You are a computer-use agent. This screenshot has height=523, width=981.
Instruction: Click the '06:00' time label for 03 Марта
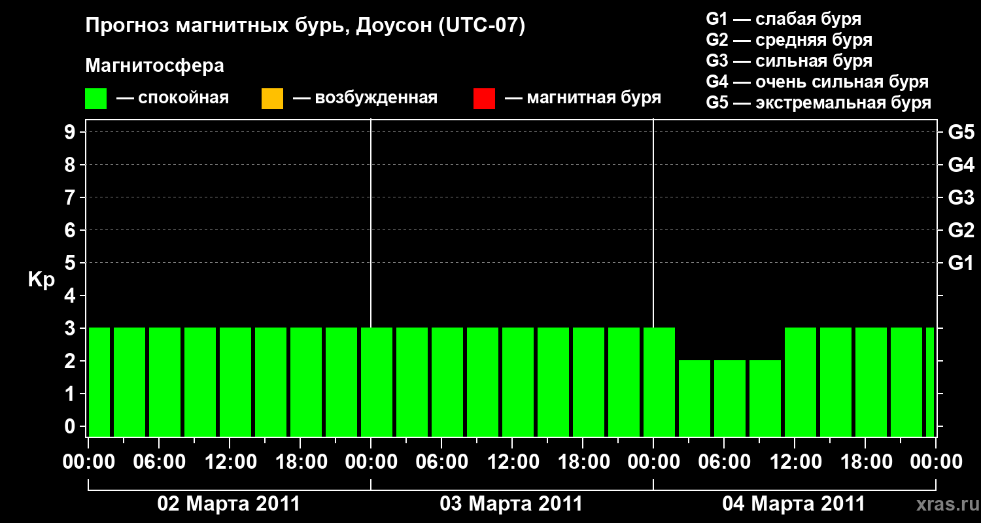click(441, 462)
